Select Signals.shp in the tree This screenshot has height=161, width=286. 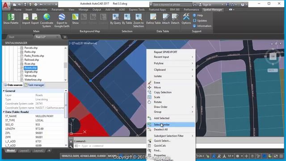tap(31, 72)
